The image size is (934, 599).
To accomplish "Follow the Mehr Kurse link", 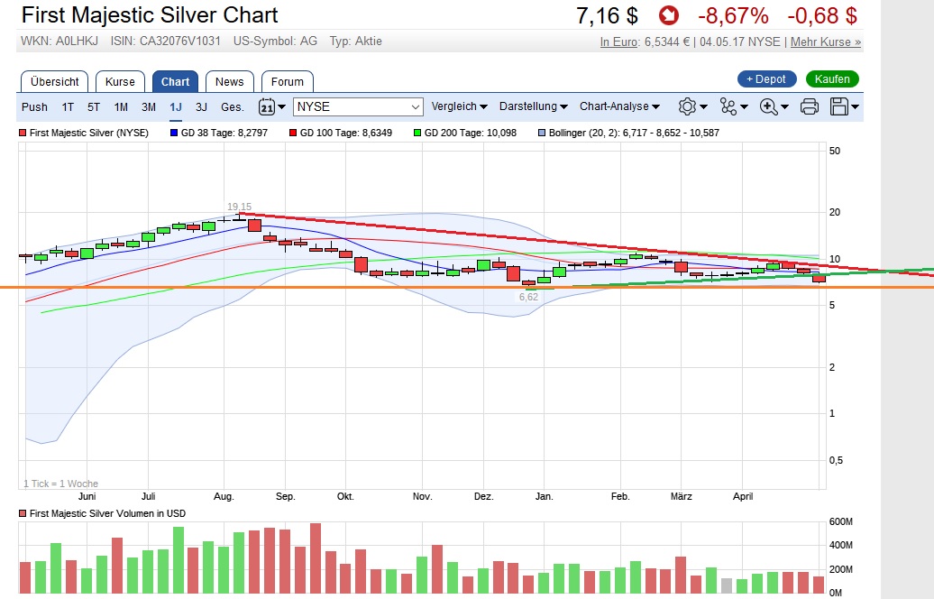I will tap(827, 41).
